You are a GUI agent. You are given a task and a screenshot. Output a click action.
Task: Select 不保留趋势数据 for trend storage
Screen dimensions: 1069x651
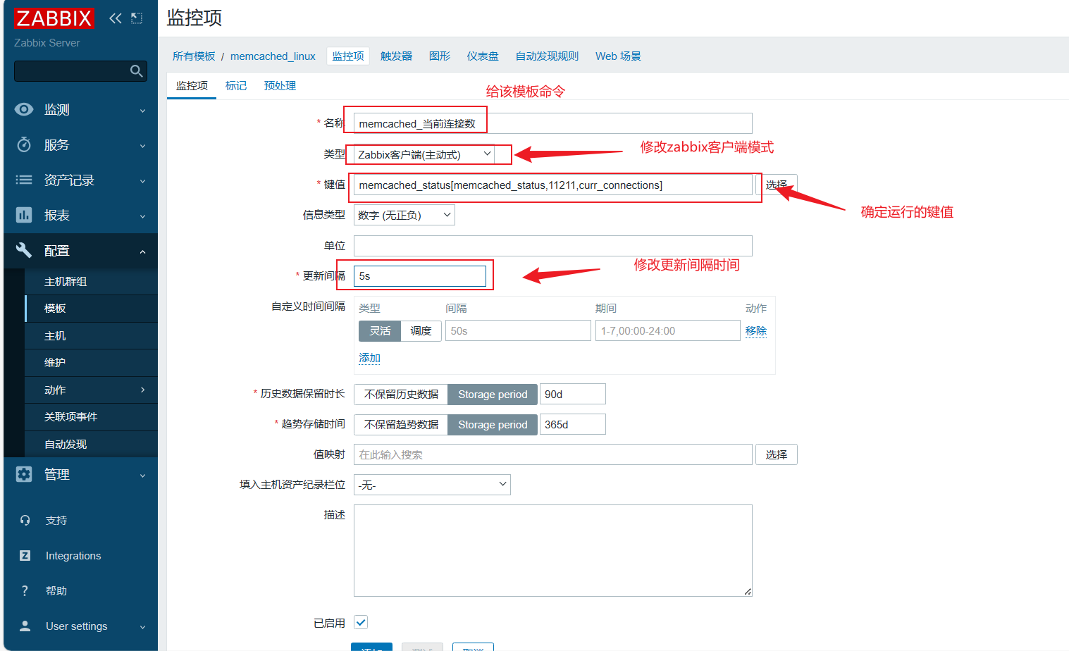401,424
